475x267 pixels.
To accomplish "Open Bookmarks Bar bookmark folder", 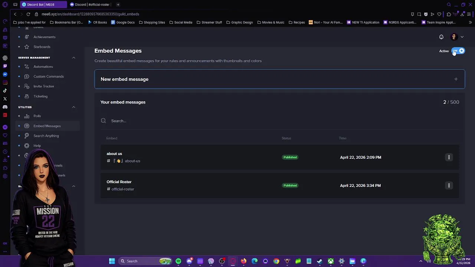I will (x=66, y=22).
